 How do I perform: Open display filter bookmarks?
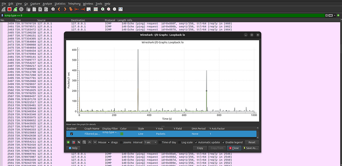point(2,15)
